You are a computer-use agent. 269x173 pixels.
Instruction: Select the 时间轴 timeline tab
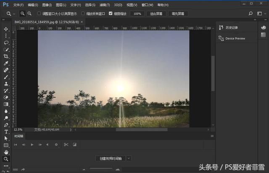[x=18, y=136]
